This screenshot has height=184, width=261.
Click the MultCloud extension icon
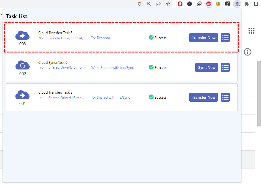coord(237,4)
